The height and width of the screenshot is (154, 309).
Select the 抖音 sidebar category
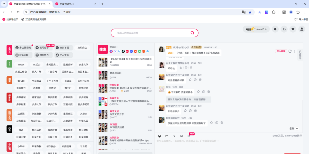coord(10,129)
